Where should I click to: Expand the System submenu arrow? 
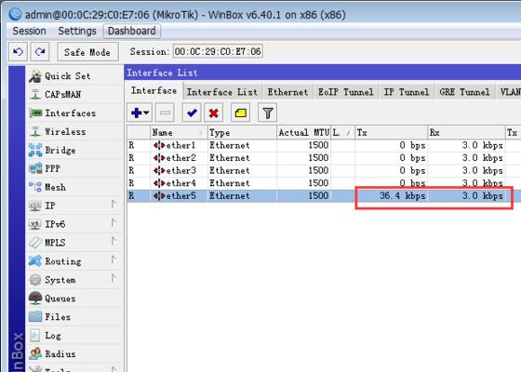pos(114,278)
